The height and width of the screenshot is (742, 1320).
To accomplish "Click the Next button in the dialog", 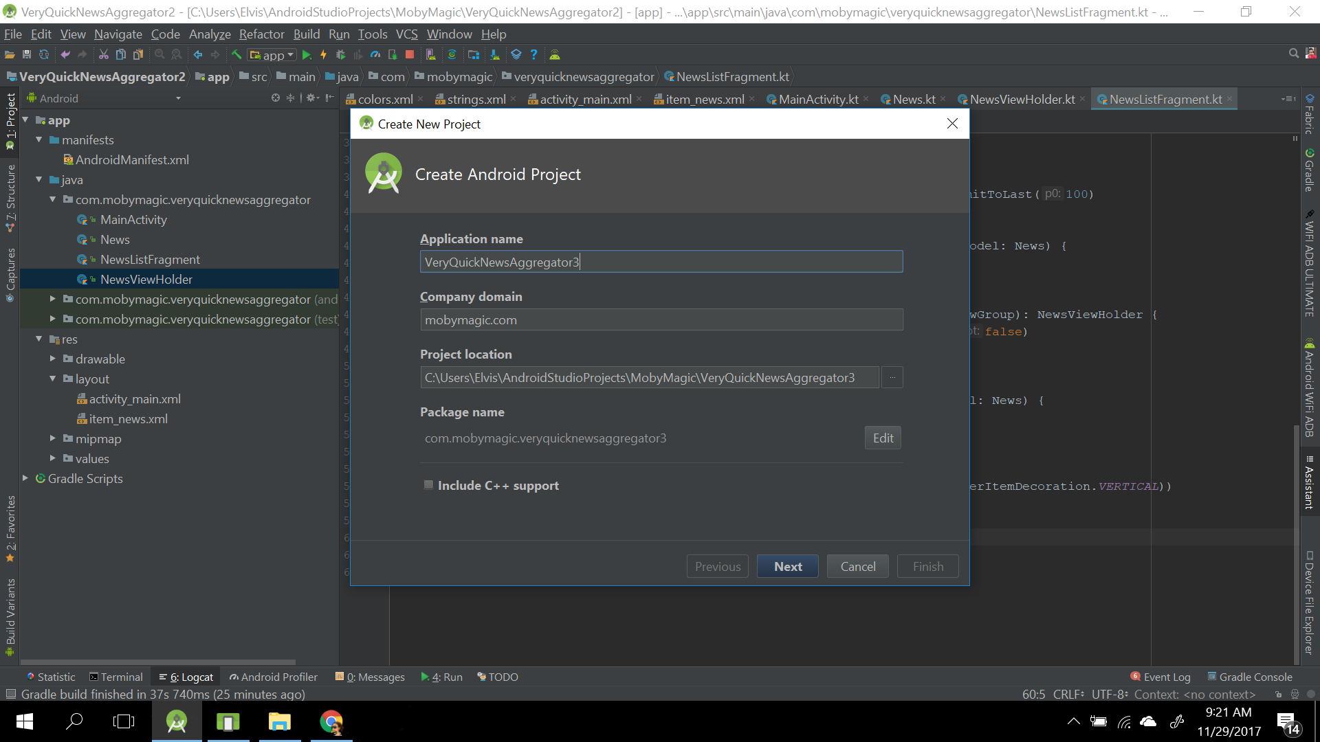I will point(788,566).
